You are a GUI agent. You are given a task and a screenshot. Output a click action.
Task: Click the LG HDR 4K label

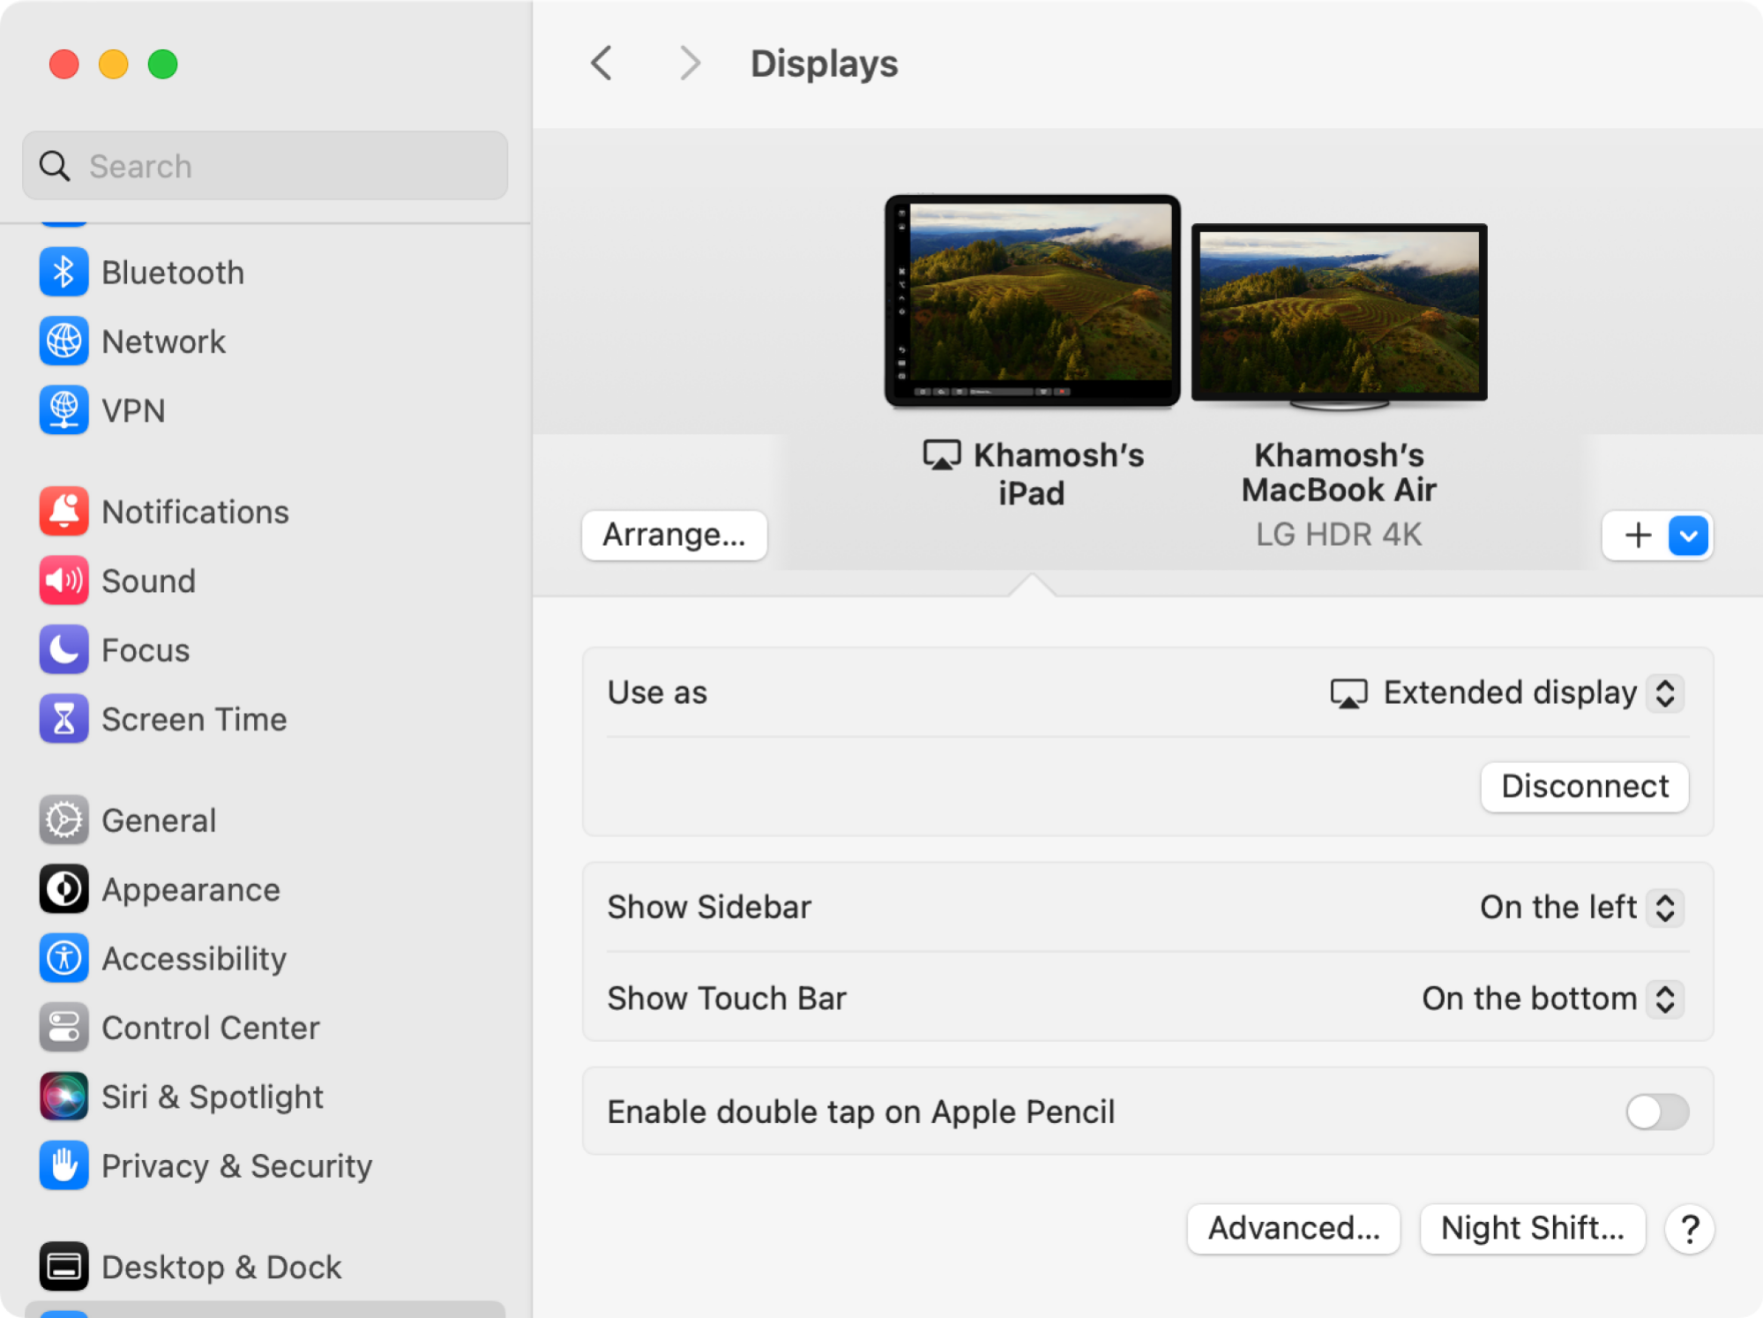(1339, 535)
